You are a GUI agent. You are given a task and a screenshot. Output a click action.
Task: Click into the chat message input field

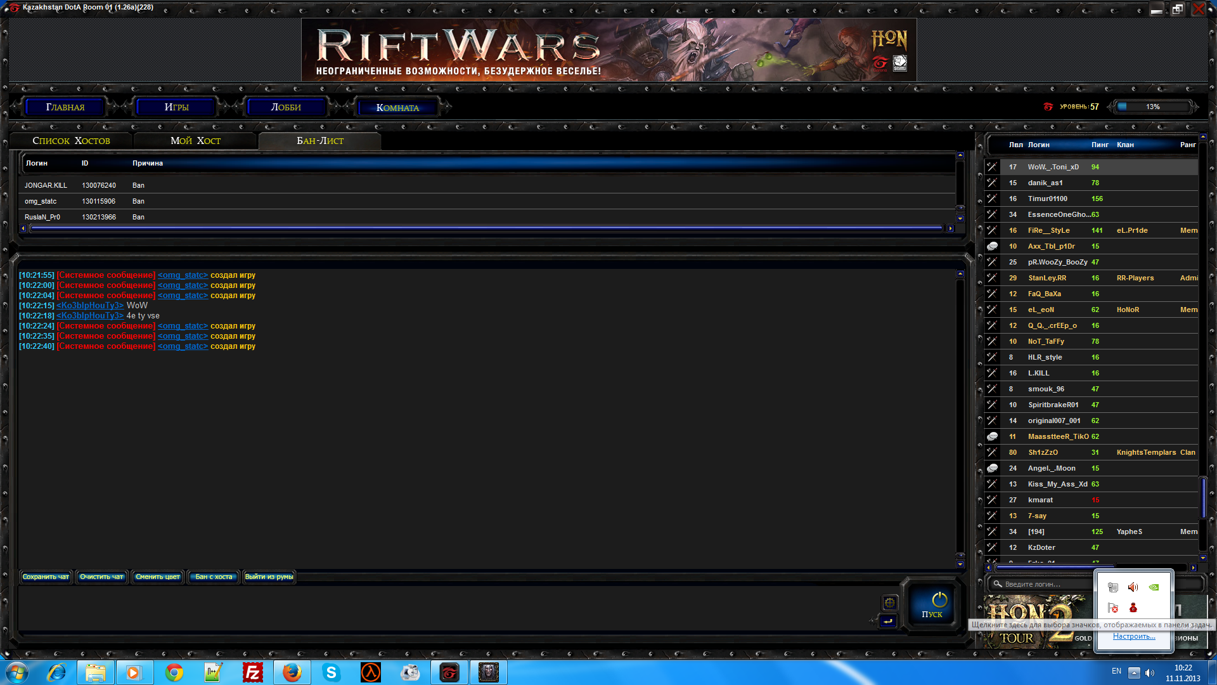click(447, 609)
